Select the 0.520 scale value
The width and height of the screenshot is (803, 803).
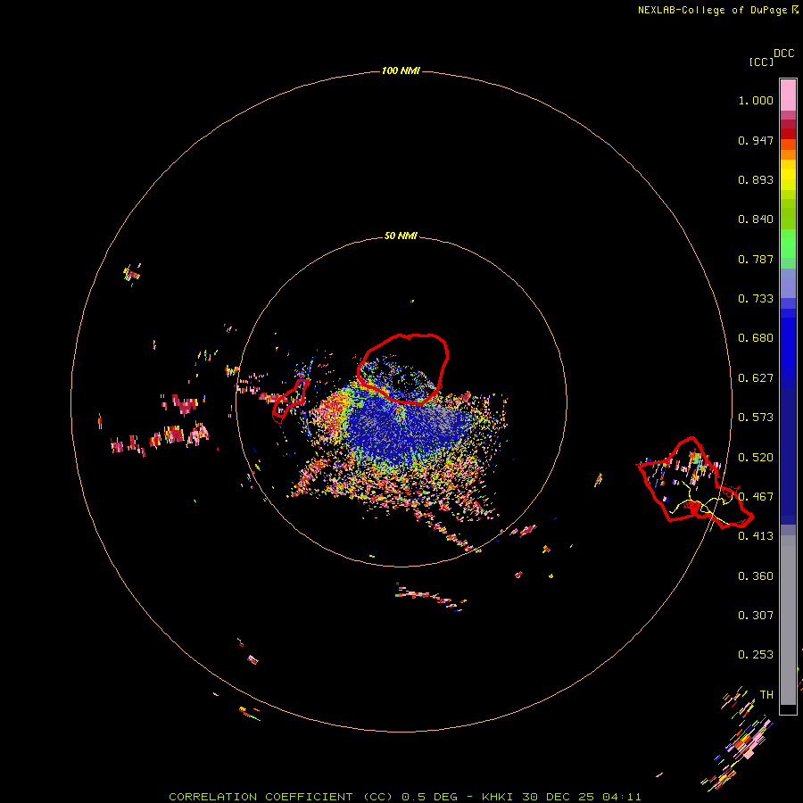point(756,458)
